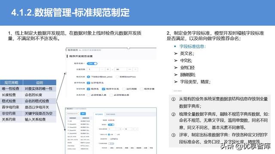Increase the minimum length with plus stepper
This screenshot has height=154, width=275.
tap(108, 69)
